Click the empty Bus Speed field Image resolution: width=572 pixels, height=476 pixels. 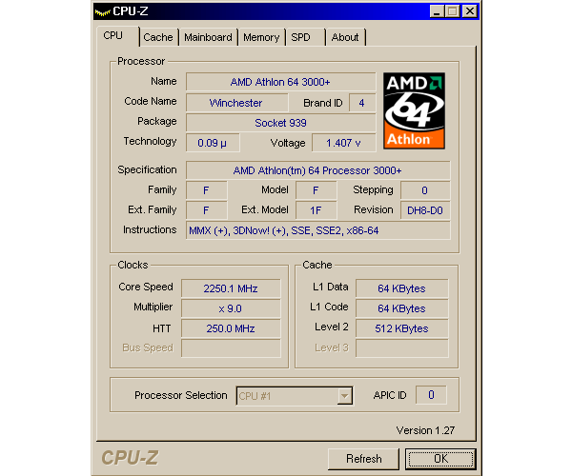pos(231,348)
